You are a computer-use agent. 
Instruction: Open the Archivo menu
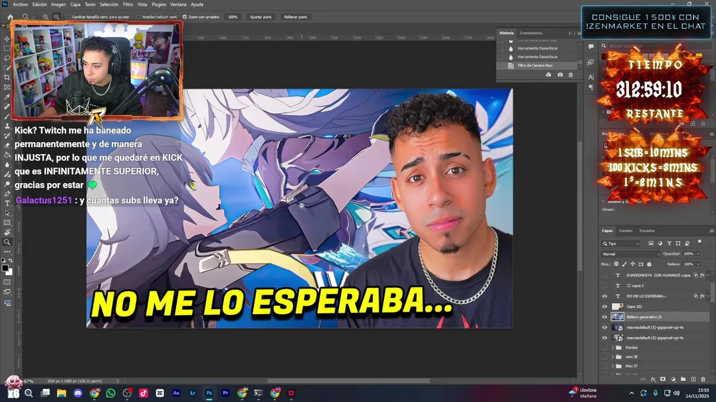(20, 4)
